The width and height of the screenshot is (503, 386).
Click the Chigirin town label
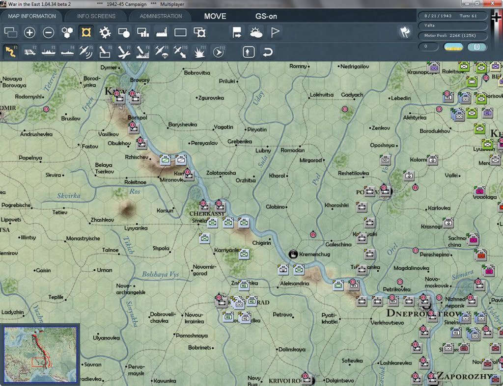point(261,243)
